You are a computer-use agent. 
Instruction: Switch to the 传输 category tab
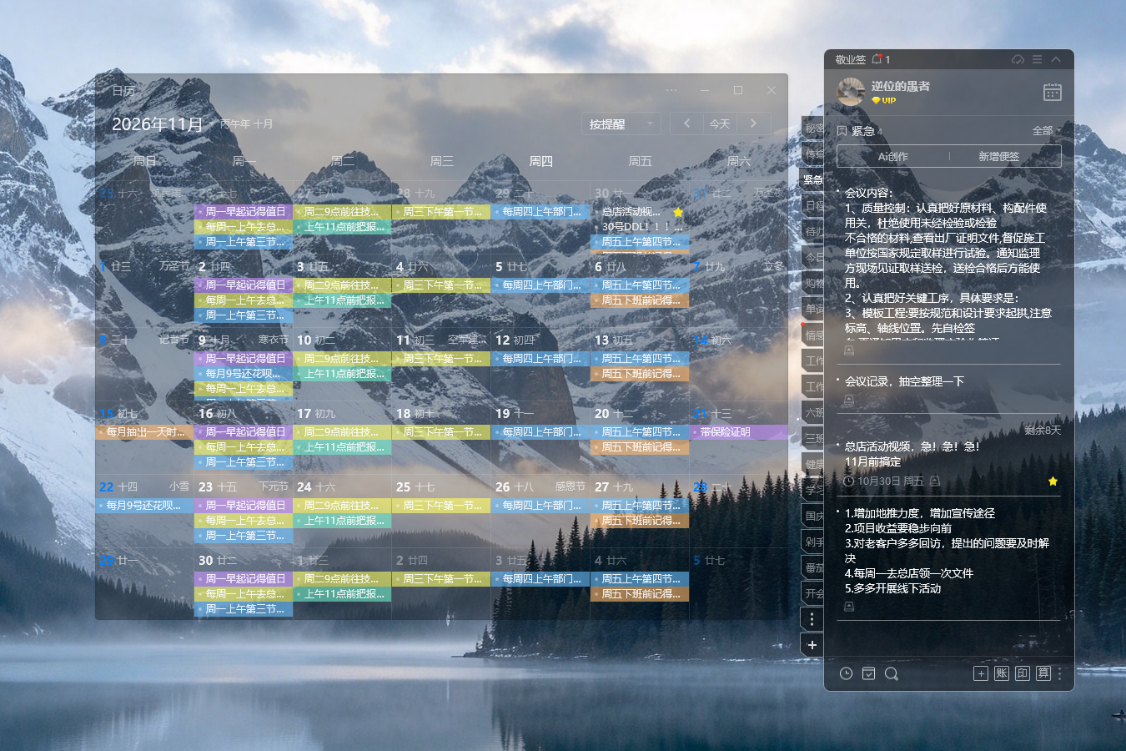point(813,154)
